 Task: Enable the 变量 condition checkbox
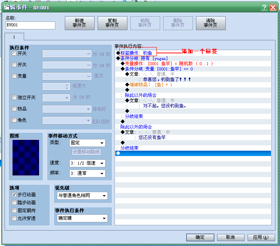pos(14,76)
